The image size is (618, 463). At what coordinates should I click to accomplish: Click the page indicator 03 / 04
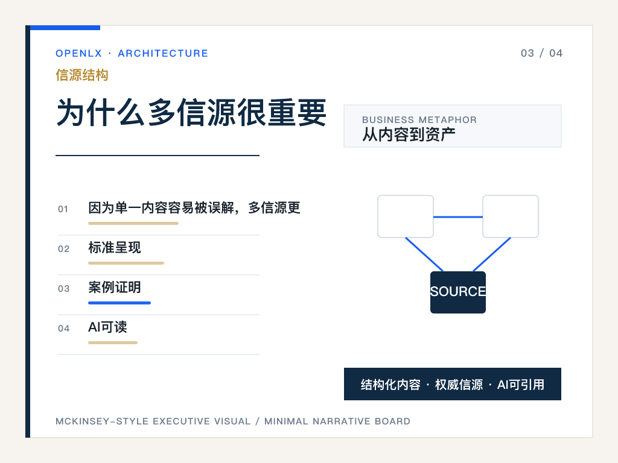point(541,53)
